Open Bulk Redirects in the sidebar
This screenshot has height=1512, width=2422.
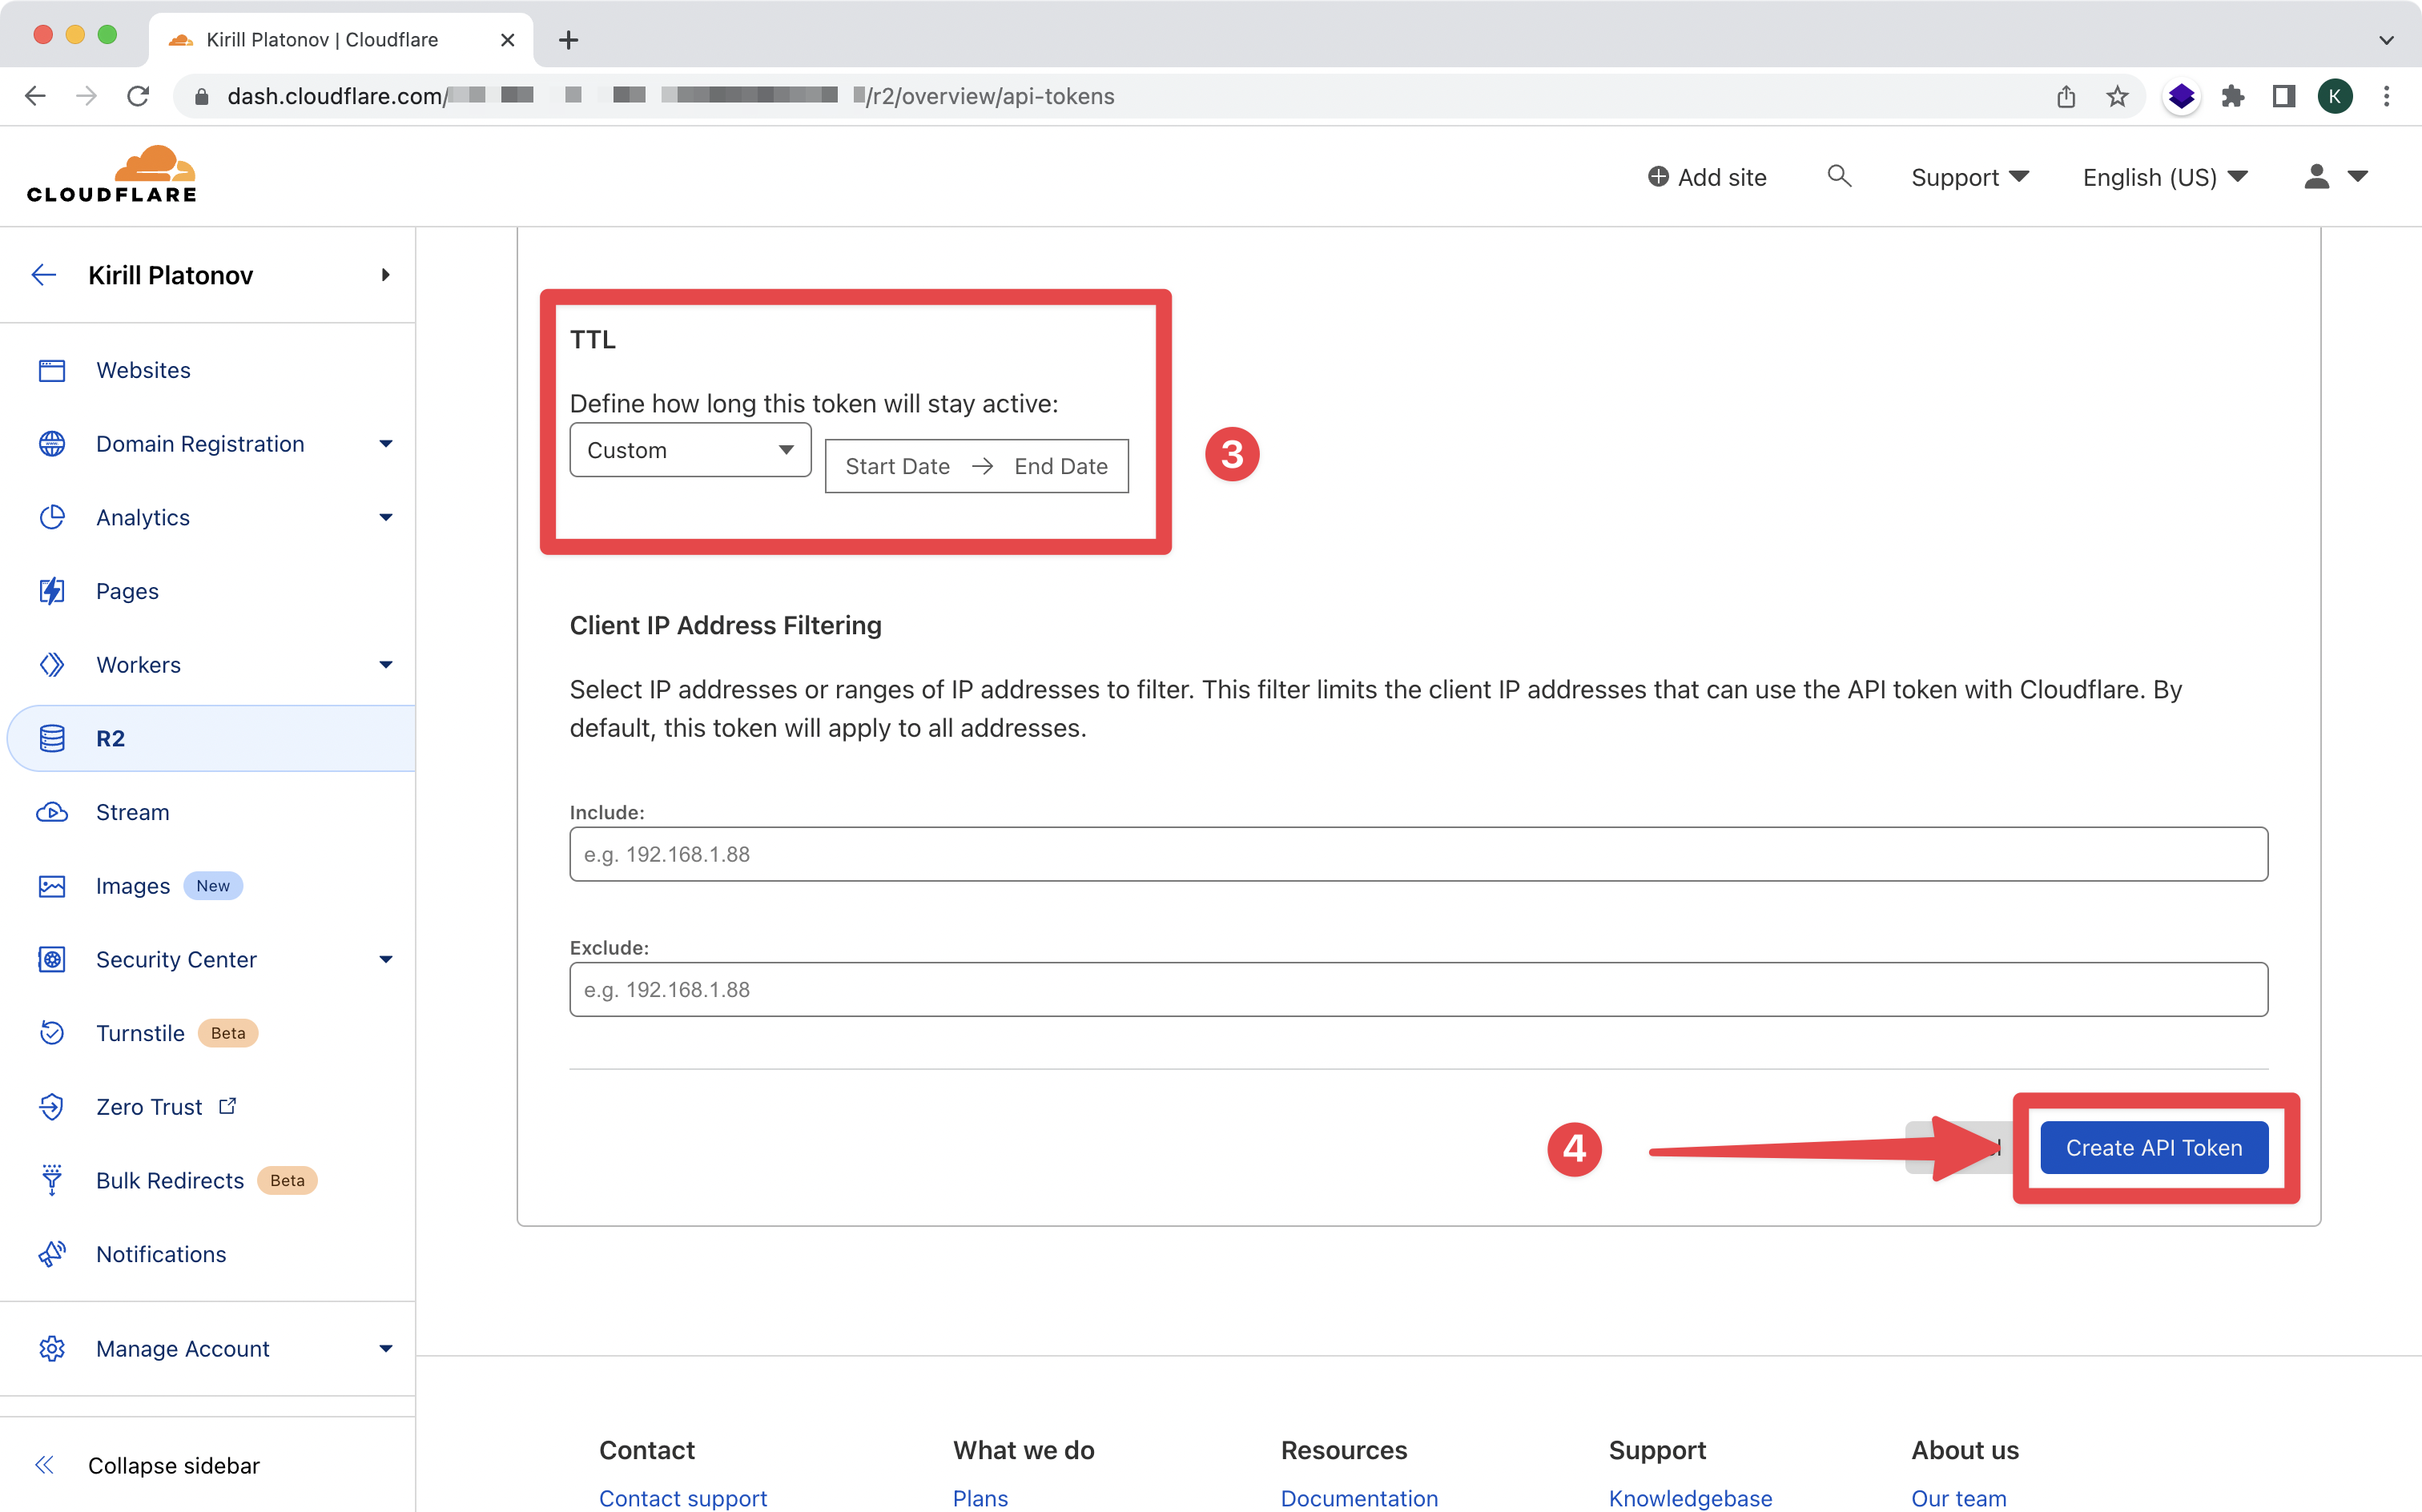pyautogui.click(x=170, y=1180)
